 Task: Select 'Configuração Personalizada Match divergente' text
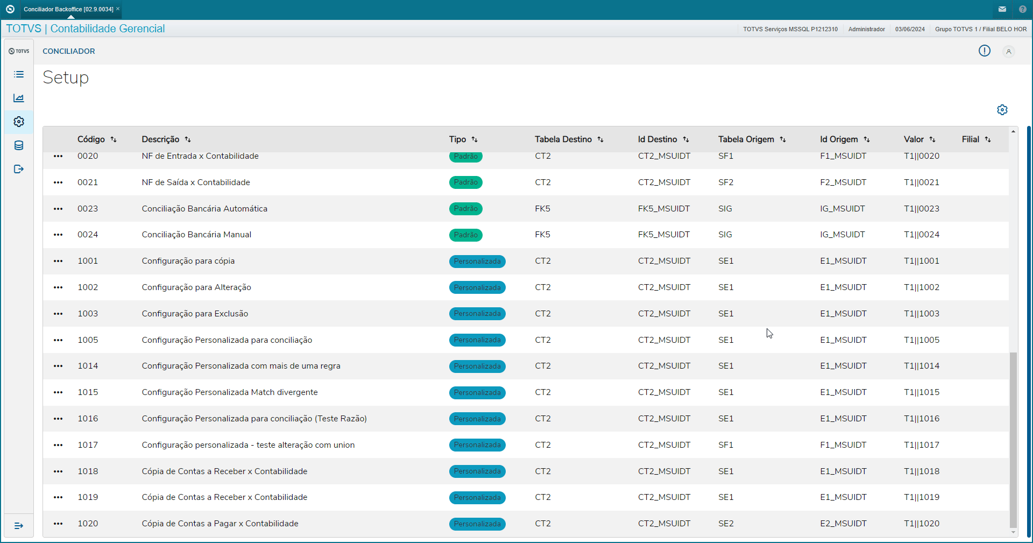tap(230, 392)
